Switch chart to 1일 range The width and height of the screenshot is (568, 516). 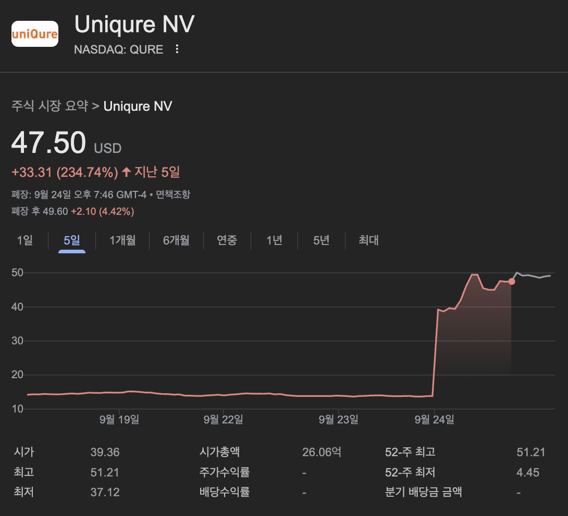25,240
